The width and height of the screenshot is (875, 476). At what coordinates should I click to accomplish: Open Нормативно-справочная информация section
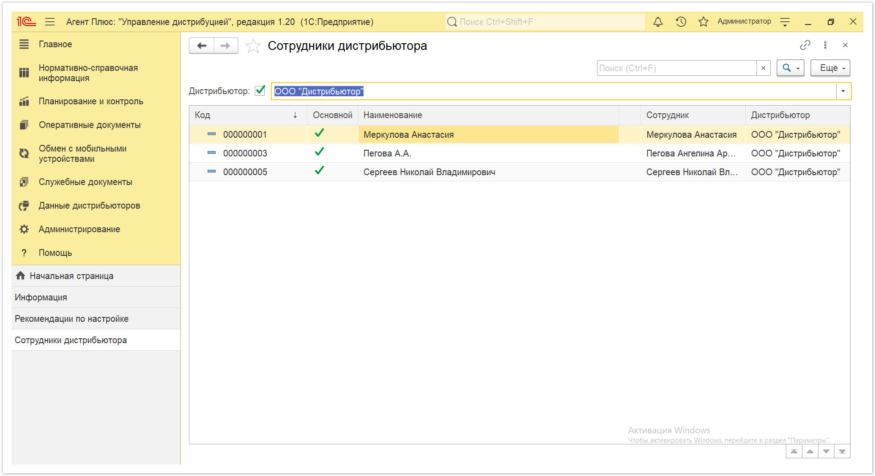[96, 73]
